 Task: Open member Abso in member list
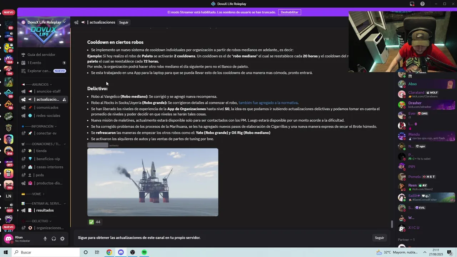[x=426, y=84]
